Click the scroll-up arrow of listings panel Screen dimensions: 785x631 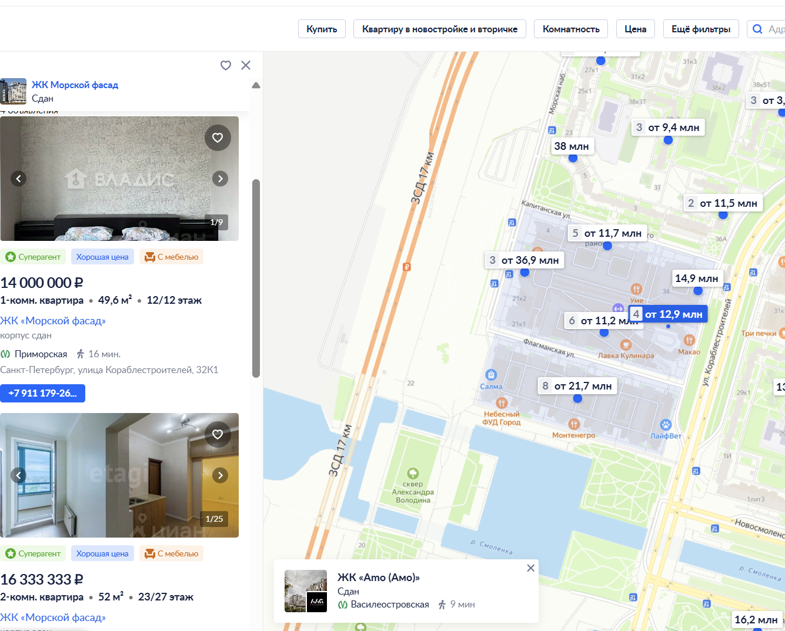click(x=256, y=86)
